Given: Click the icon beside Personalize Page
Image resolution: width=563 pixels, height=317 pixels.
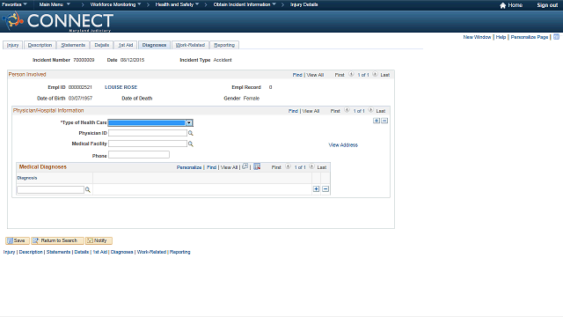Looking at the screenshot, I should click(x=556, y=37).
